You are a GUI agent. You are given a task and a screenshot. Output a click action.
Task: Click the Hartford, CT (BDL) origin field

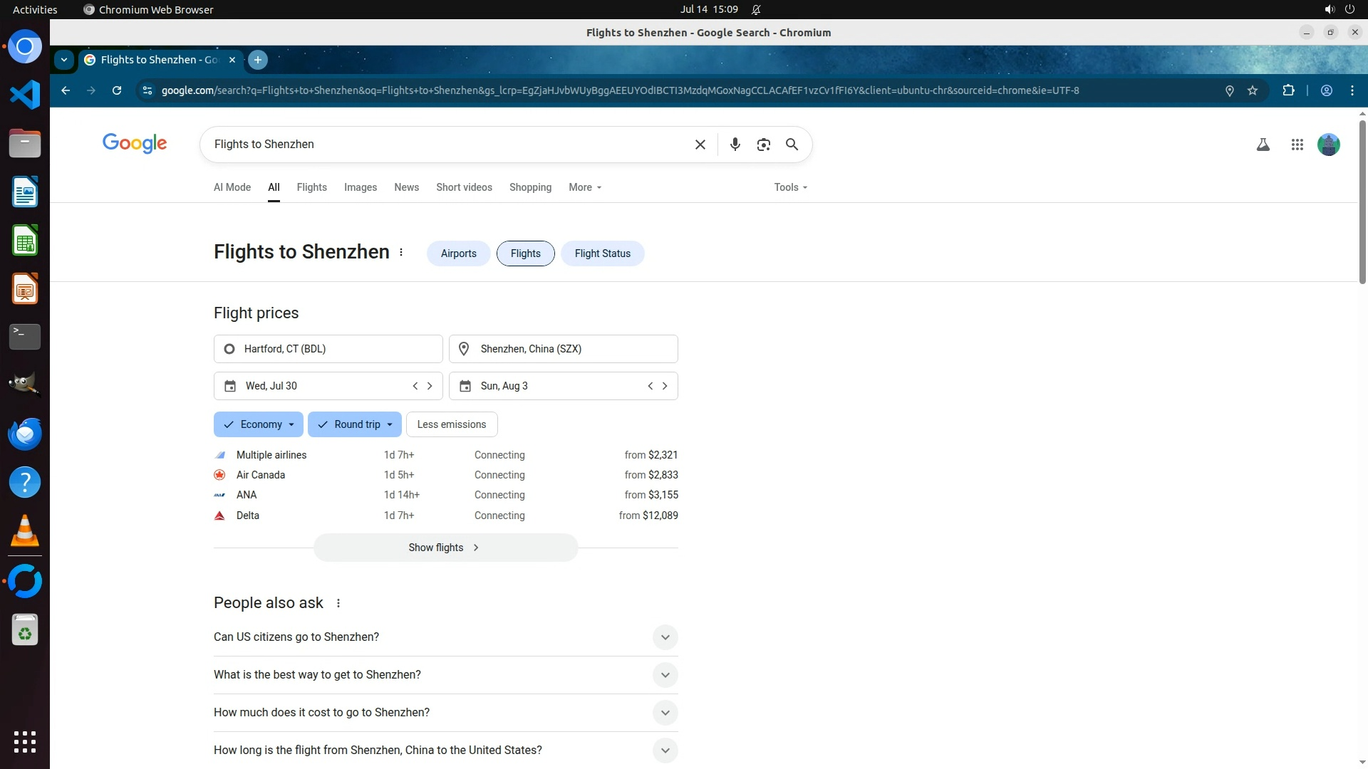pyautogui.click(x=328, y=349)
